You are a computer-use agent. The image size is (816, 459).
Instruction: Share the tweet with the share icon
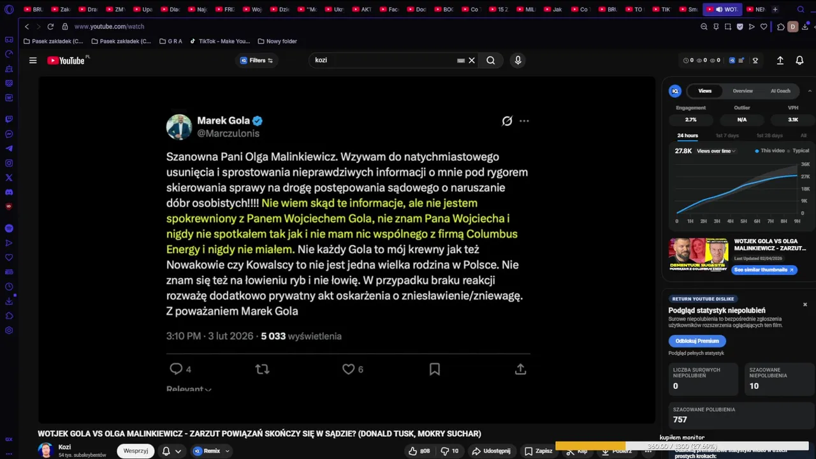520,369
